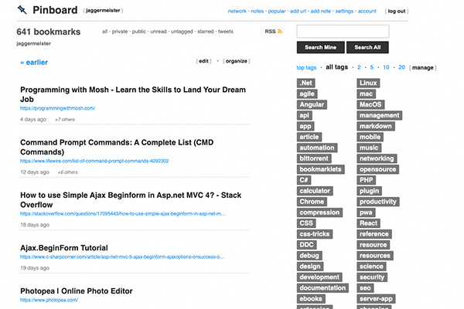This screenshot has width=464, height=309.
Task: Filter by the bookmarklets tag
Action: tap(320, 169)
